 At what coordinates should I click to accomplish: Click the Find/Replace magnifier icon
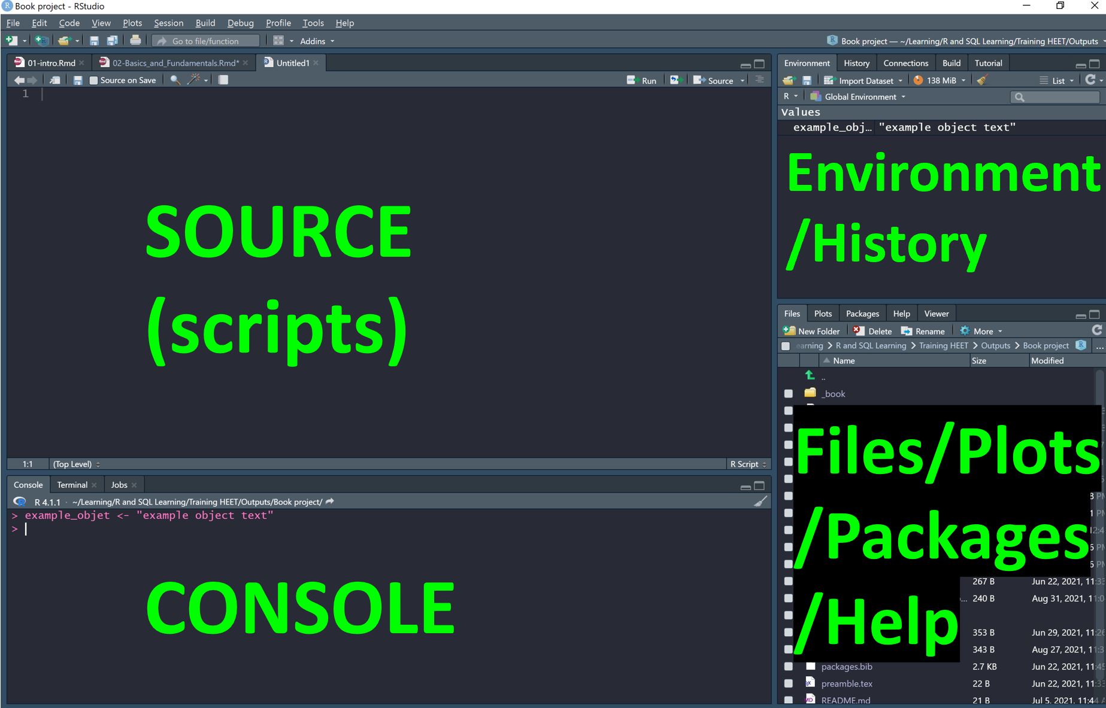175,80
